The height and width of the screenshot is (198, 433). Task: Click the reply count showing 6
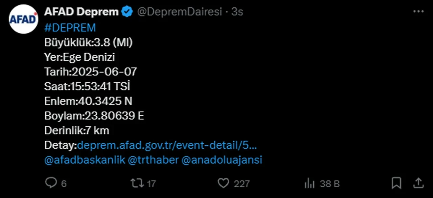coord(63,183)
